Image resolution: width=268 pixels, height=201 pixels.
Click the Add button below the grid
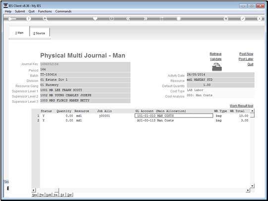49,195
